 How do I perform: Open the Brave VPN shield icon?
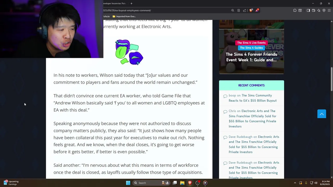click(x=324, y=10)
